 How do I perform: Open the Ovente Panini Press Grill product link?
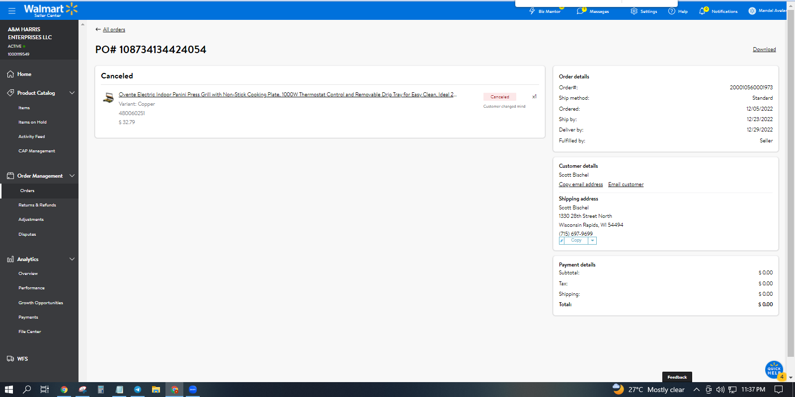(288, 94)
